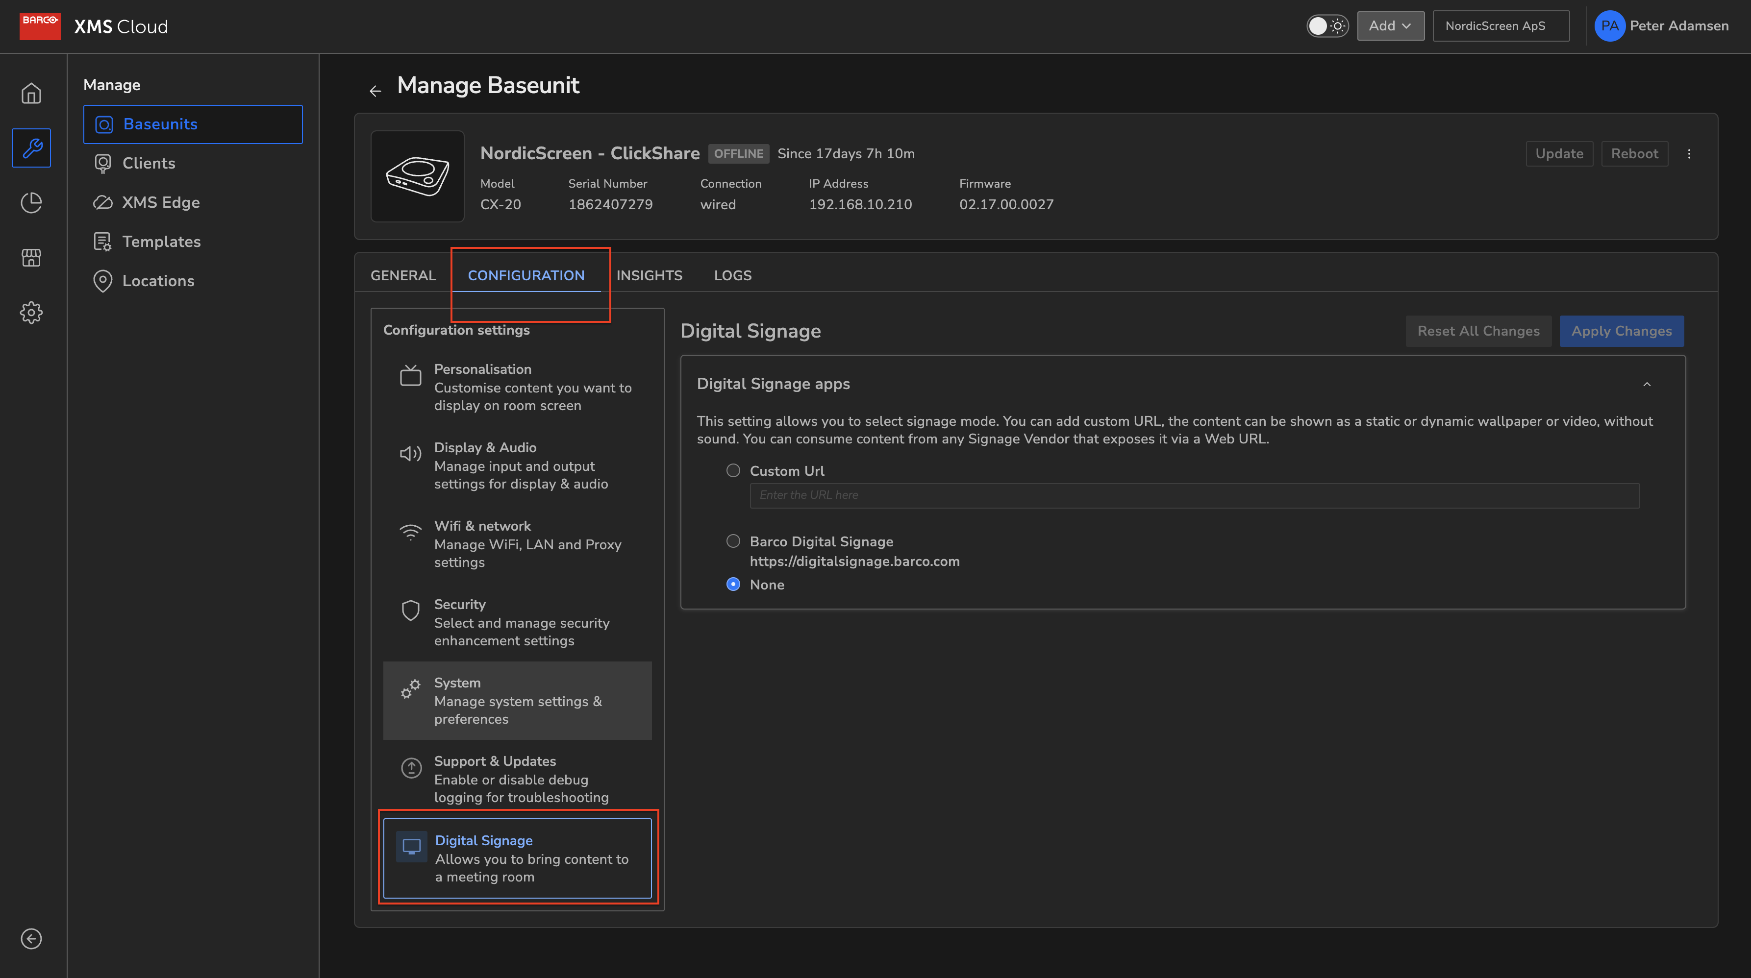Click the Personalisation TV icon
This screenshot has width=1751, height=978.
pyautogui.click(x=411, y=375)
